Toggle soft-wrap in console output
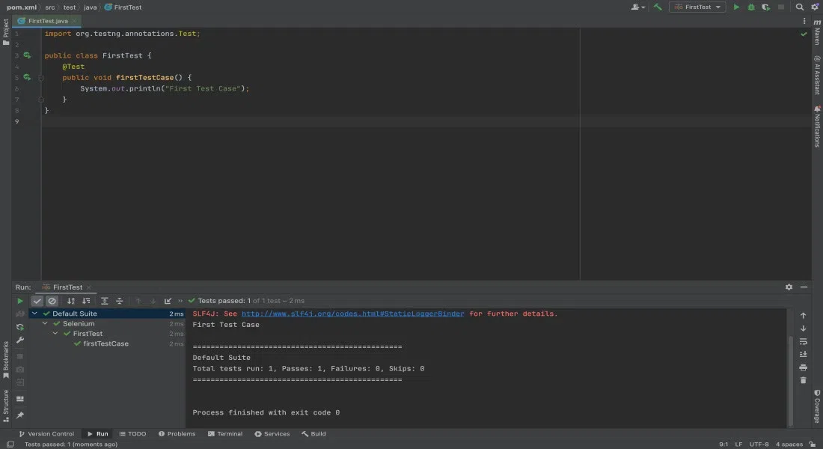This screenshot has height=449, width=823. (x=803, y=342)
